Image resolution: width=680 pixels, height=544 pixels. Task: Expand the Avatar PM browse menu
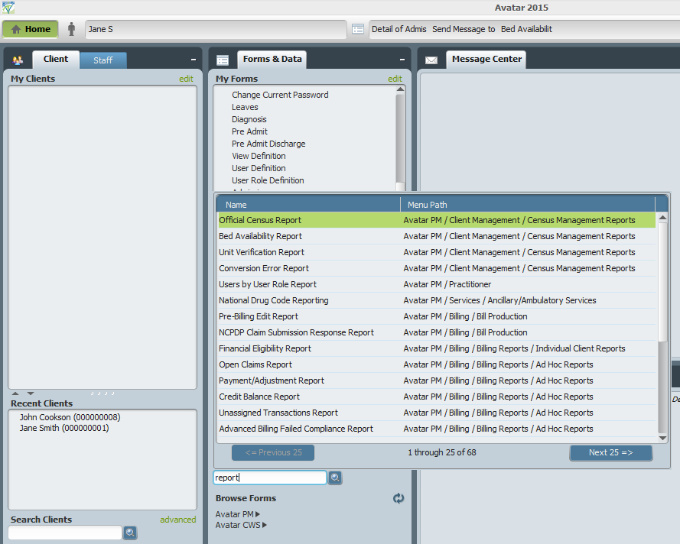coord(238,514)
